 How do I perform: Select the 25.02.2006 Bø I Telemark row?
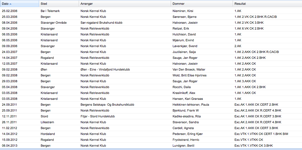(151, 11)
